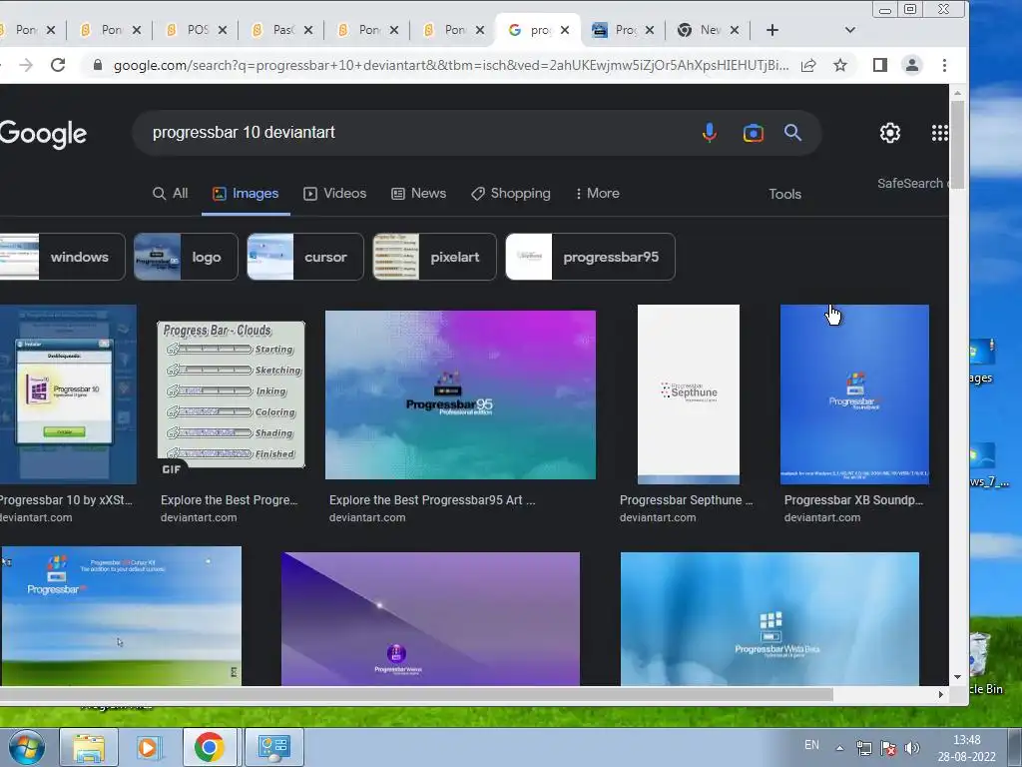The width and height of the screenshot is (1022, 767).
Task: Open the Progressbar95 Professional edition thumbnail
Action: (460, 395)
